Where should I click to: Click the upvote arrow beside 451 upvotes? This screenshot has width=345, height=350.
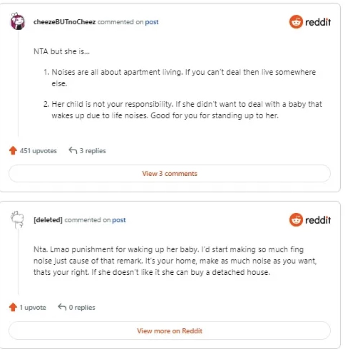(x=13, y=151)
